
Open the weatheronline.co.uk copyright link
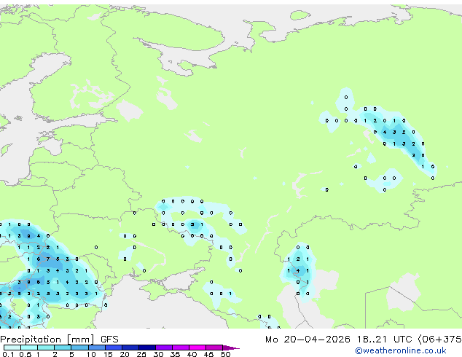400,350
